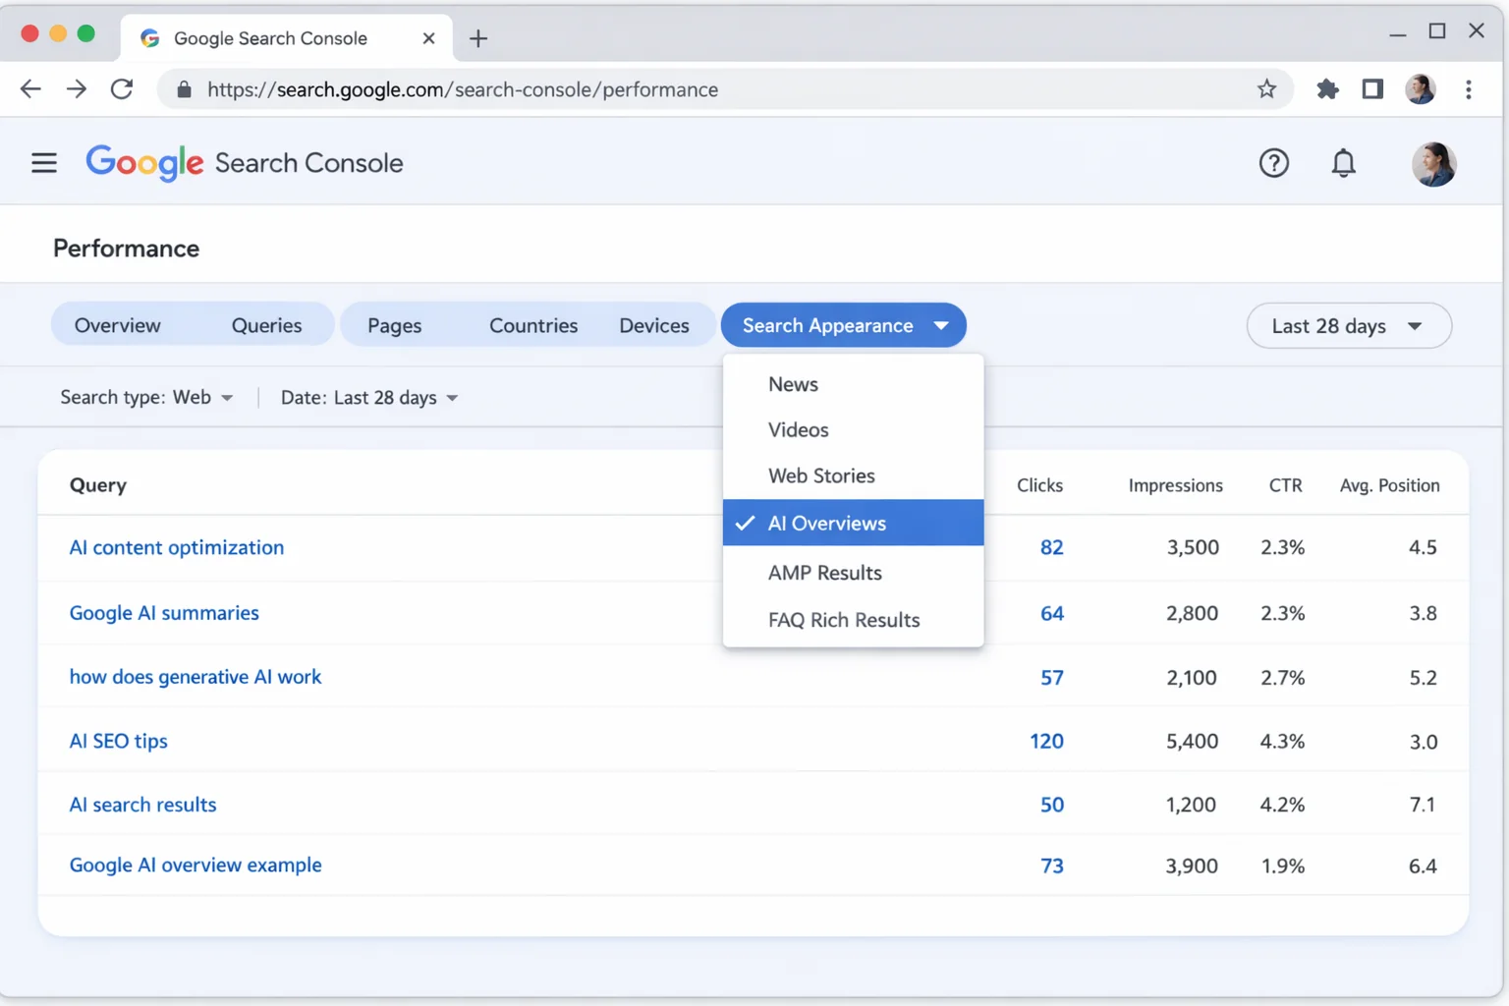Click the Google Search Console logo
The height and width of the screenshot is (1006, 1509).
(143, 163)
